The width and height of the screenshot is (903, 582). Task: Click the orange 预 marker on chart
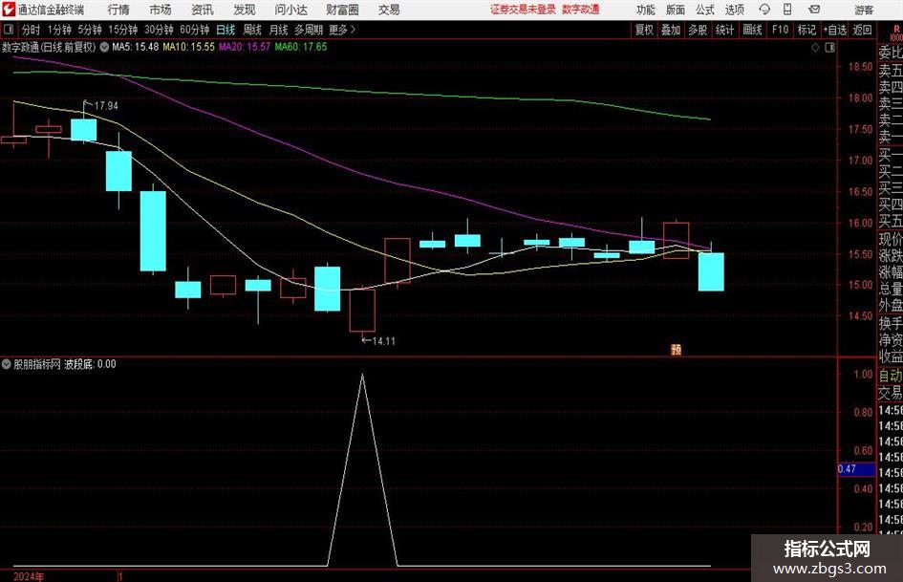(677, 349)
